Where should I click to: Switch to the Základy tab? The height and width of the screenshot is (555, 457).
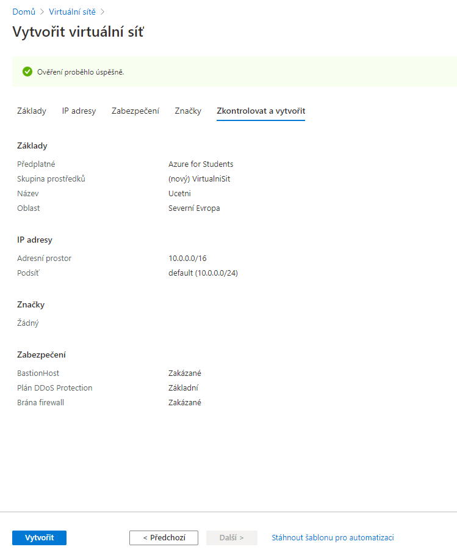pos(32,111)
